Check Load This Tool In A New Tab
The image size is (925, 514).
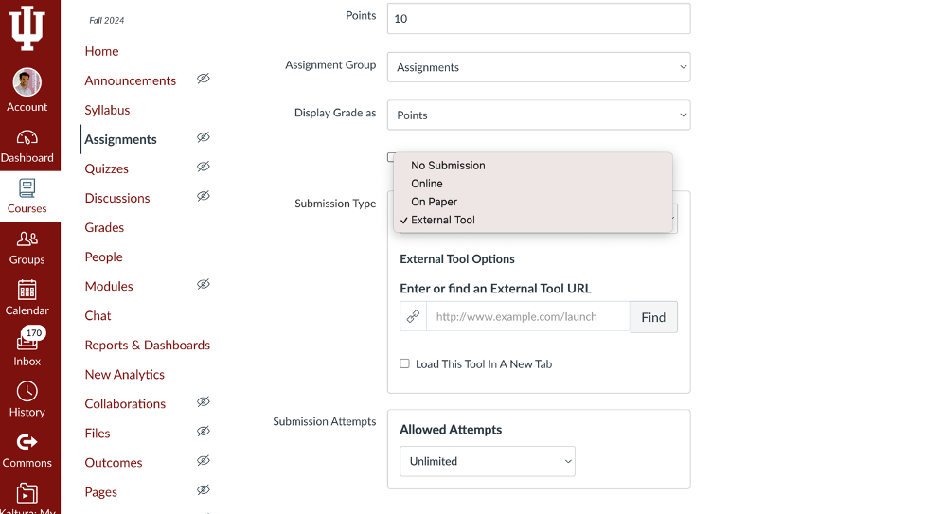[404, 363]
